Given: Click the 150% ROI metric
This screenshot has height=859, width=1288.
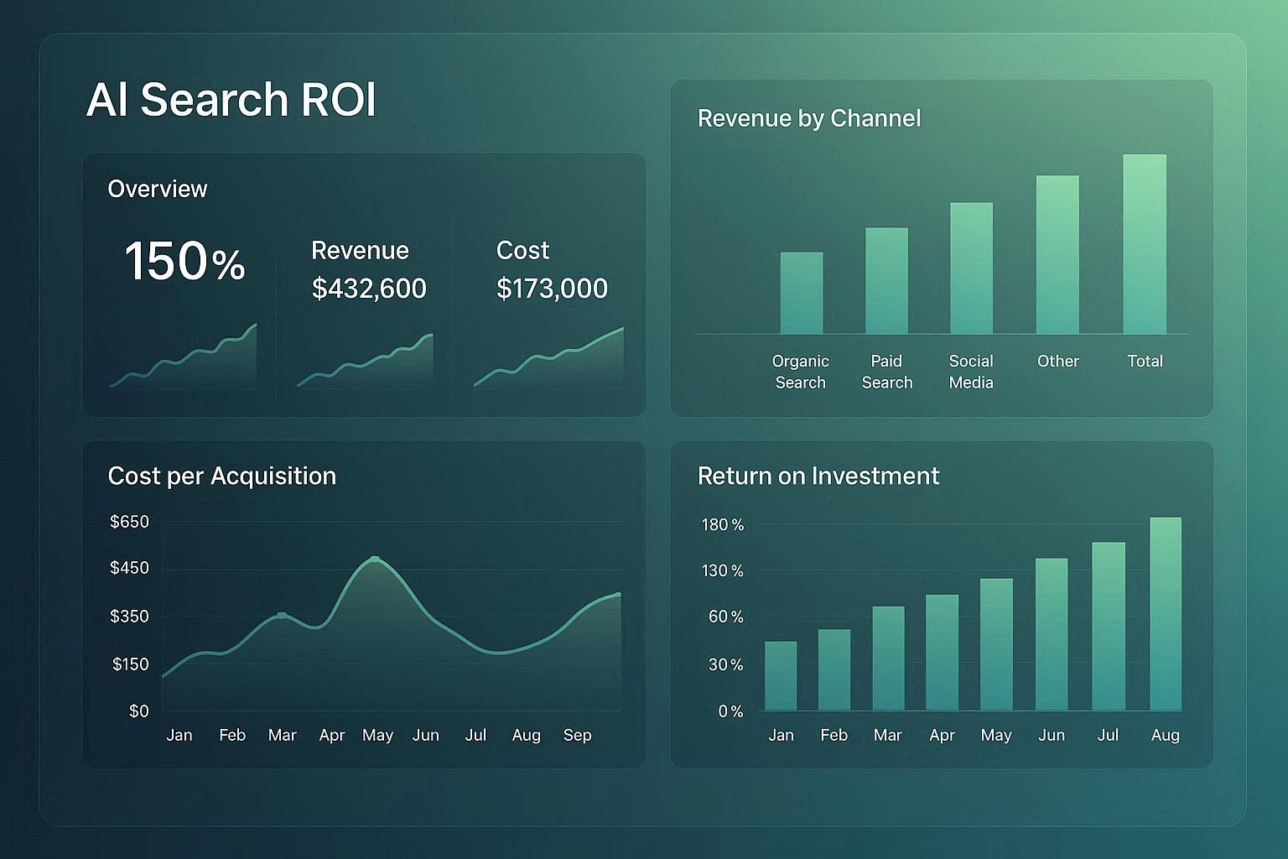Looking at the screenshot, I should pos(184,263).
